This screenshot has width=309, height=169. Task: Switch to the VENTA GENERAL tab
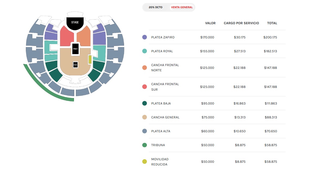pyautogui.click(x=182, y=7)
